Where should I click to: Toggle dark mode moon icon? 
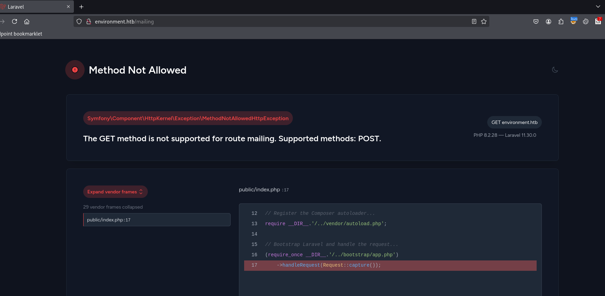coord(555,70)
